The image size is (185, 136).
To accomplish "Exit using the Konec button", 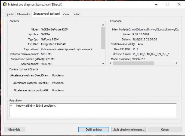I will pyautogui.click(x=165, y=130).
